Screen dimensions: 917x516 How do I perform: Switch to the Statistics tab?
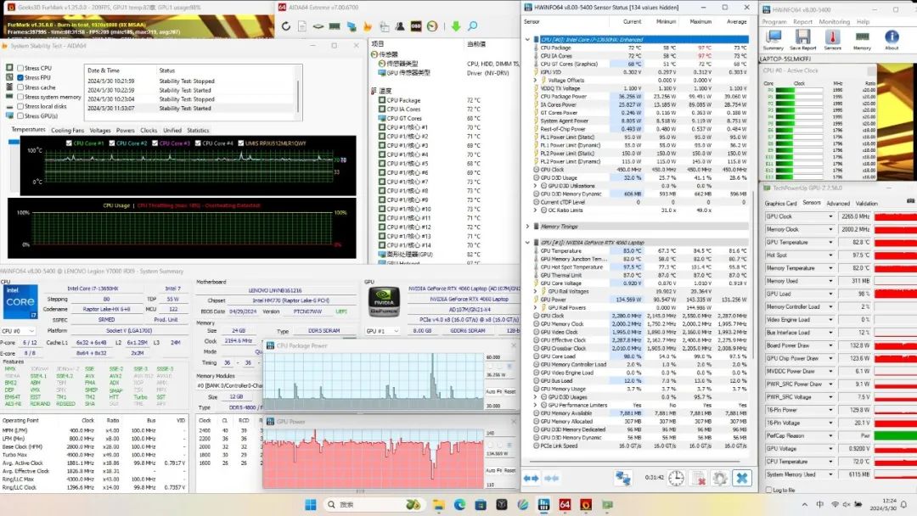click(x=198, y=131)
